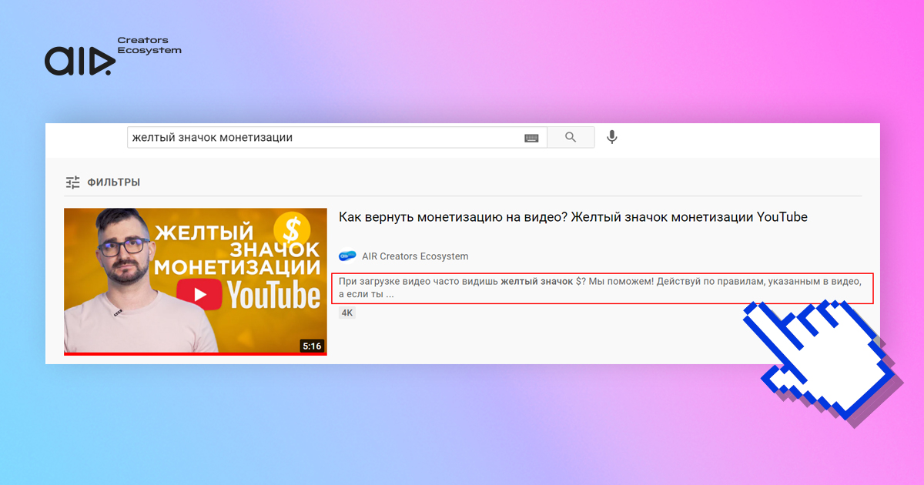
Task: Click the 4K quality badge
Action: click(347, 313)
